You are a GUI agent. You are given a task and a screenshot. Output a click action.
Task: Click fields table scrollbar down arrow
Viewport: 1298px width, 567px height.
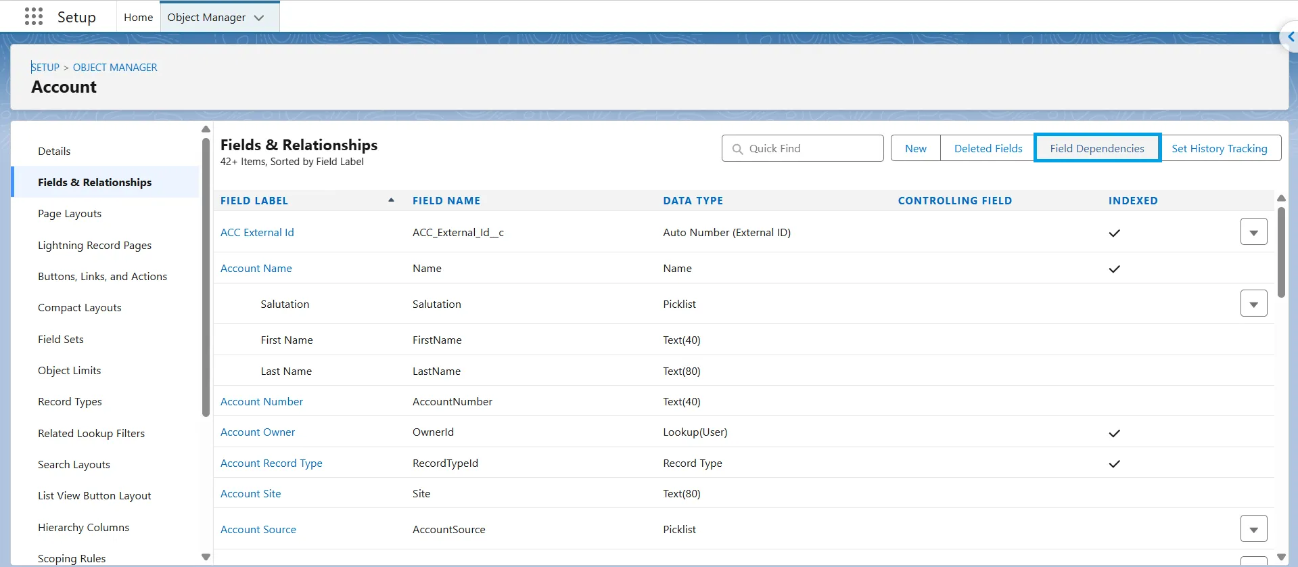coord(1281,557)
